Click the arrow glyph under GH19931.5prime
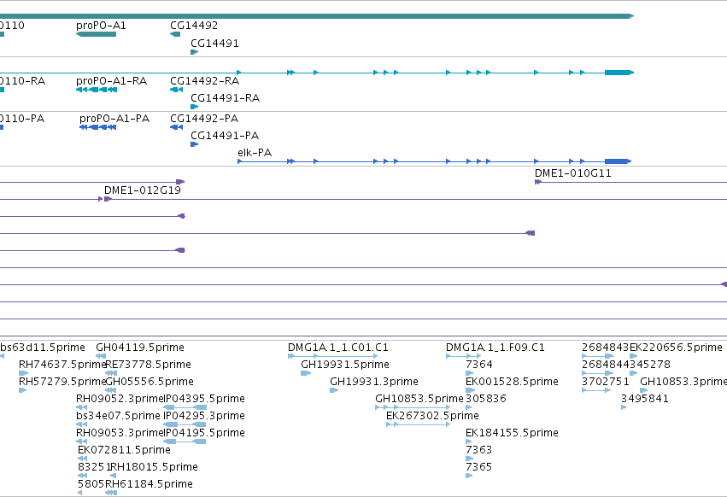Image resolution: width=727 pixels, height=497 pixels. coord(306,373)
